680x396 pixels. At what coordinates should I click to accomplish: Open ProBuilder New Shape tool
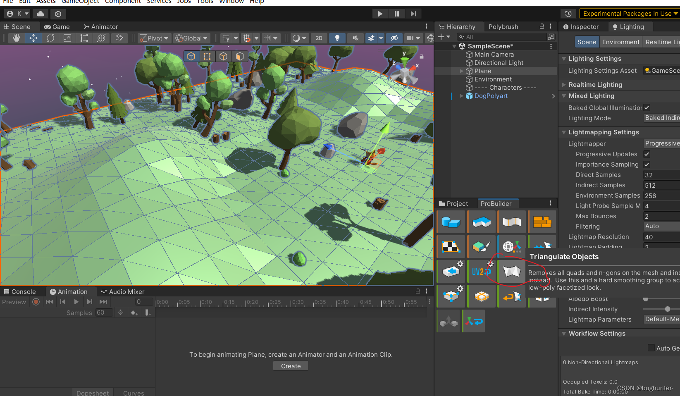[451, 222]
